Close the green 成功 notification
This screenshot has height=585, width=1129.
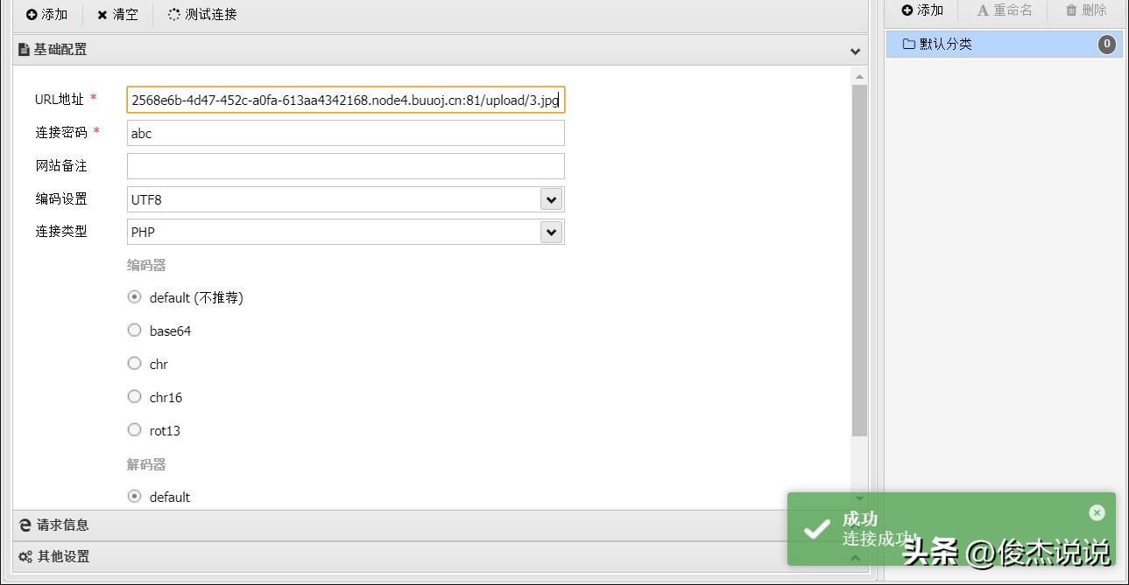(x=1097, y=512)
